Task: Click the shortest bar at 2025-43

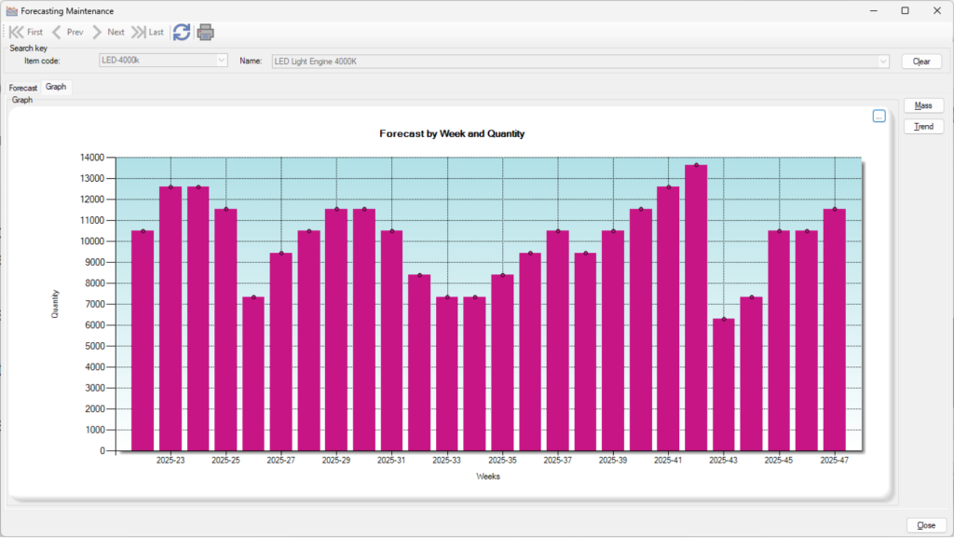Action: [x=723, y=385]
